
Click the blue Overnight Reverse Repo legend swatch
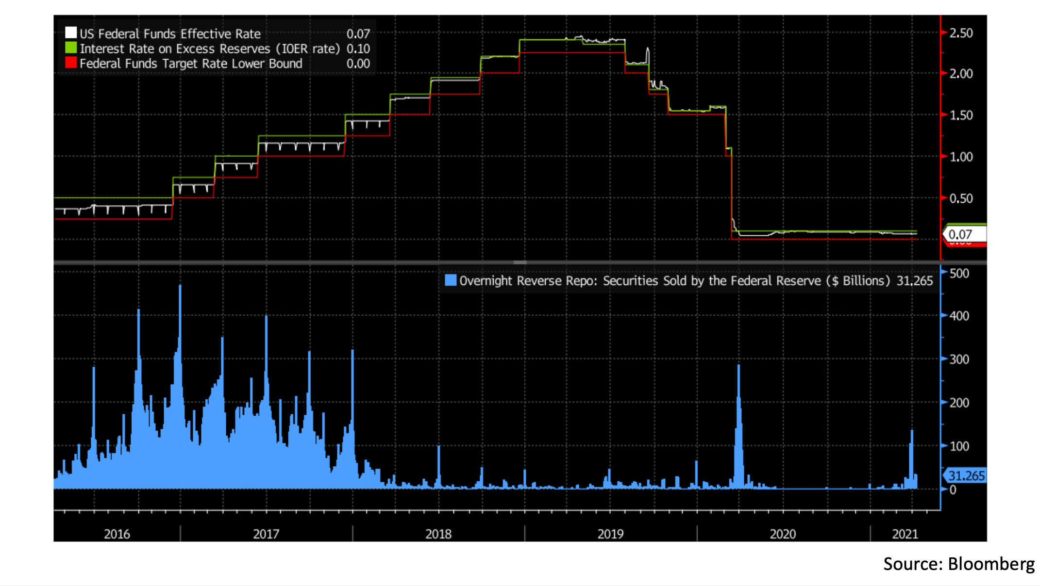451,280
